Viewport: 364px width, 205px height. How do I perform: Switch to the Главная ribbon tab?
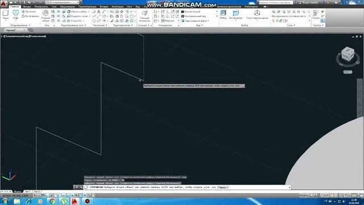(14, 6)
